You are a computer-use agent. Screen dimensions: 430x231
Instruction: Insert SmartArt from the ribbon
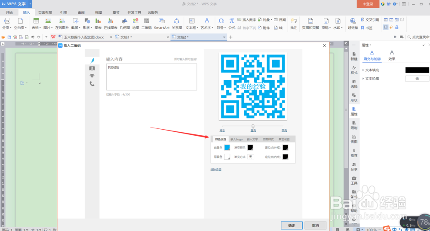pos(162,24)
